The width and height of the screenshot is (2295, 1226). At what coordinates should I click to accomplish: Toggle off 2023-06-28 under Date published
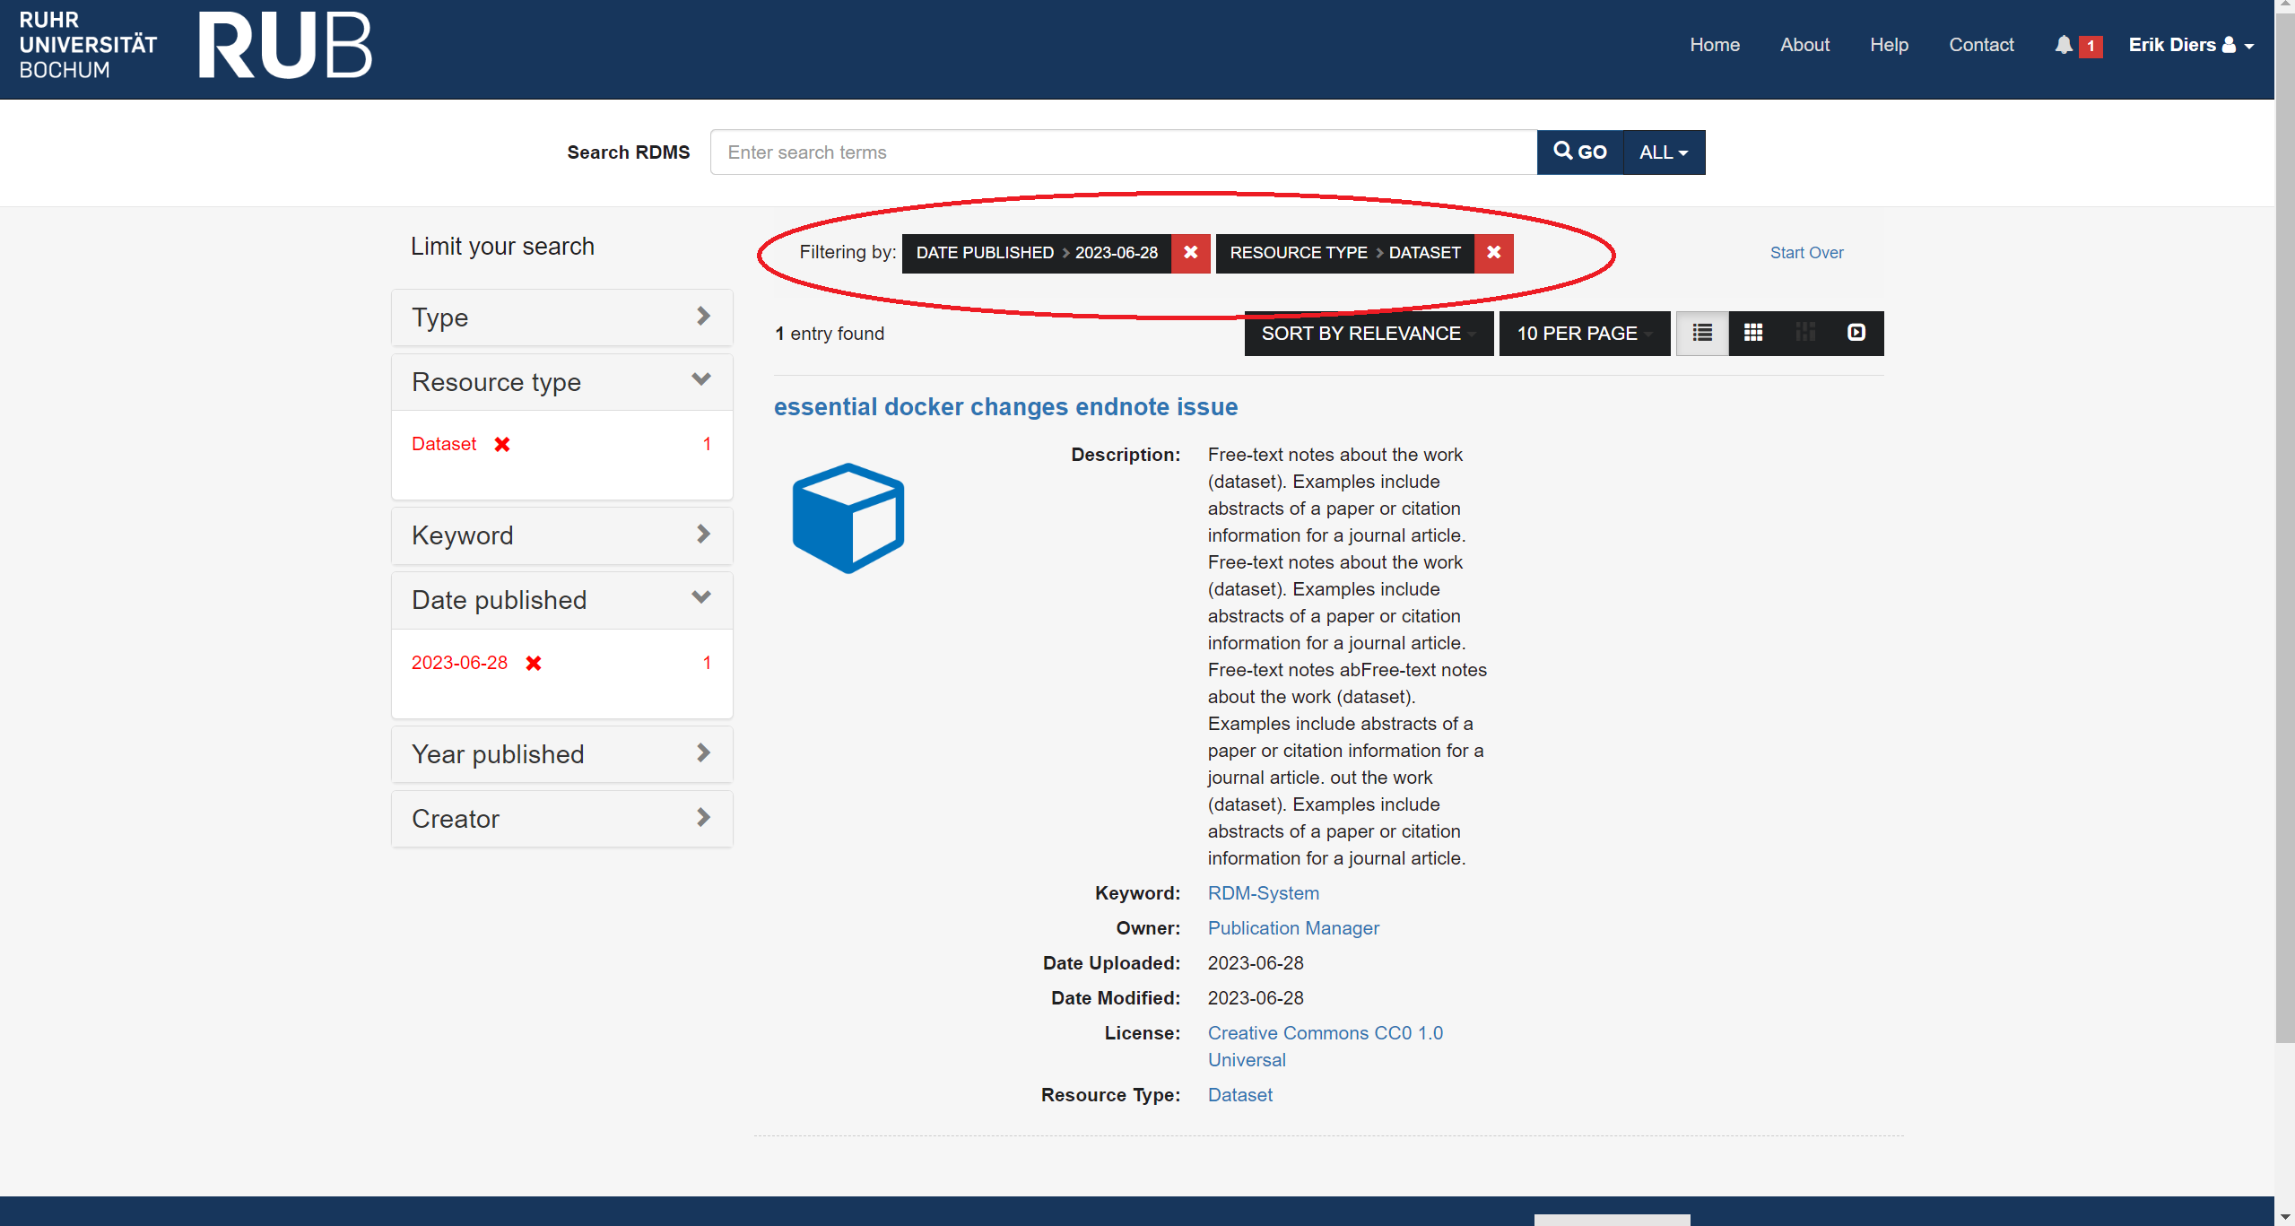click(x=531, y=662)
